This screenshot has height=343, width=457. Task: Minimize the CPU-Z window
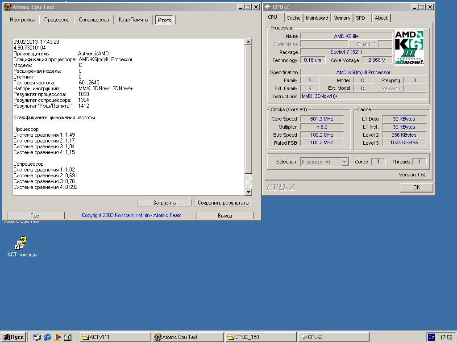(x=415, y=7)
